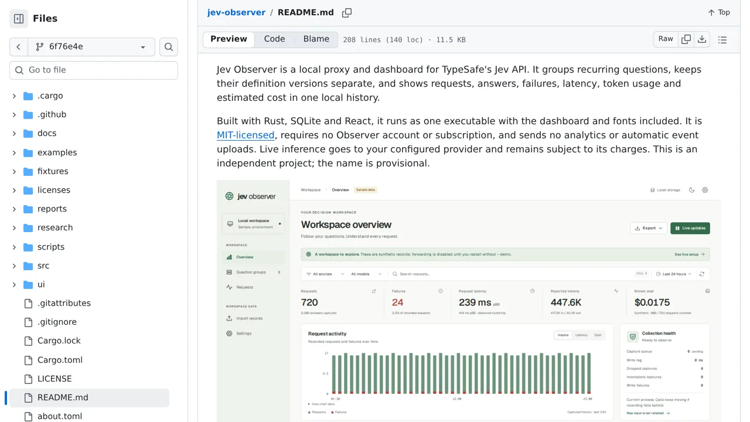Switch to the Preview tab
Screen dimensions: 750x422
229,39
